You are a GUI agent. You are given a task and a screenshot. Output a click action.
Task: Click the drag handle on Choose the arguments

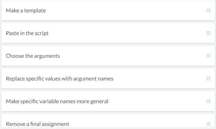tap(208, 56)
